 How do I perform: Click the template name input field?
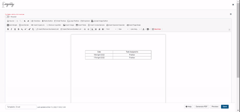[21, 107]
